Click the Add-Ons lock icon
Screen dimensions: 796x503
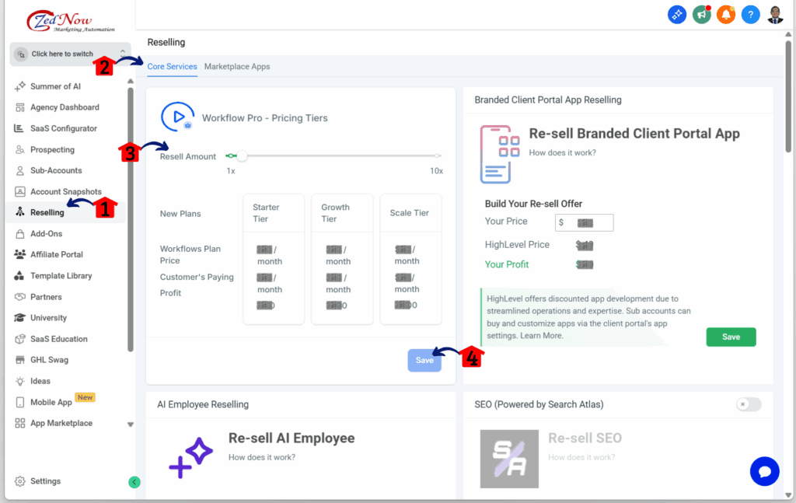pyautogui.click(x=19, y=233)
